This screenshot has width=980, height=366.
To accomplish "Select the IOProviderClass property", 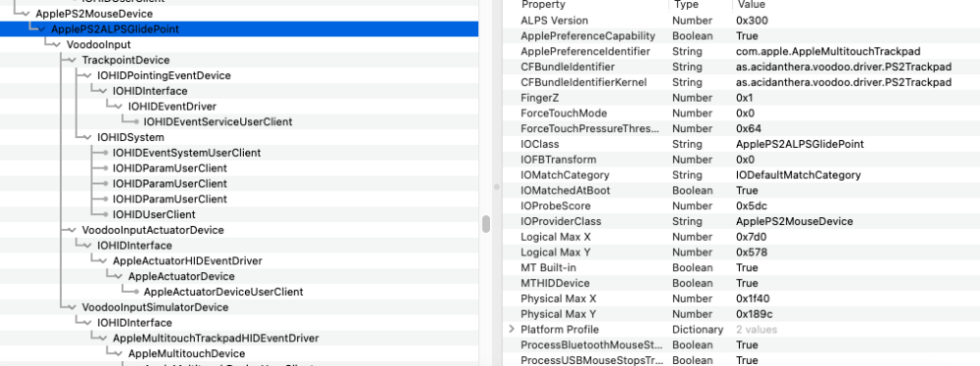I will tap(561, 222).
